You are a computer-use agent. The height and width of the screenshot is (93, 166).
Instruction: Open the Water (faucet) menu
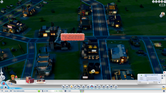[75, 87]
